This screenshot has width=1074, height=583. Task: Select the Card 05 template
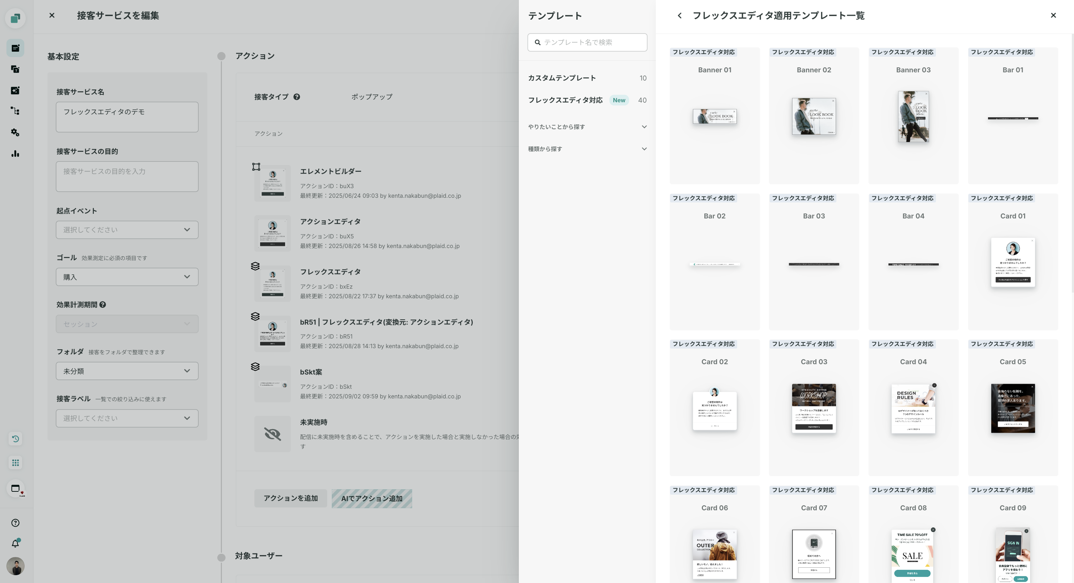[1013, 408]
